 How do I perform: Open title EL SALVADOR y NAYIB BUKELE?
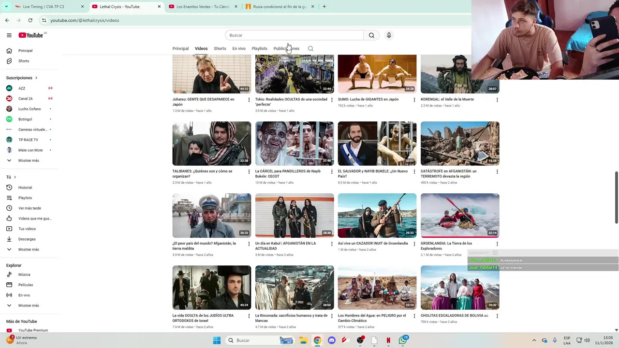(x=373, y=174)
